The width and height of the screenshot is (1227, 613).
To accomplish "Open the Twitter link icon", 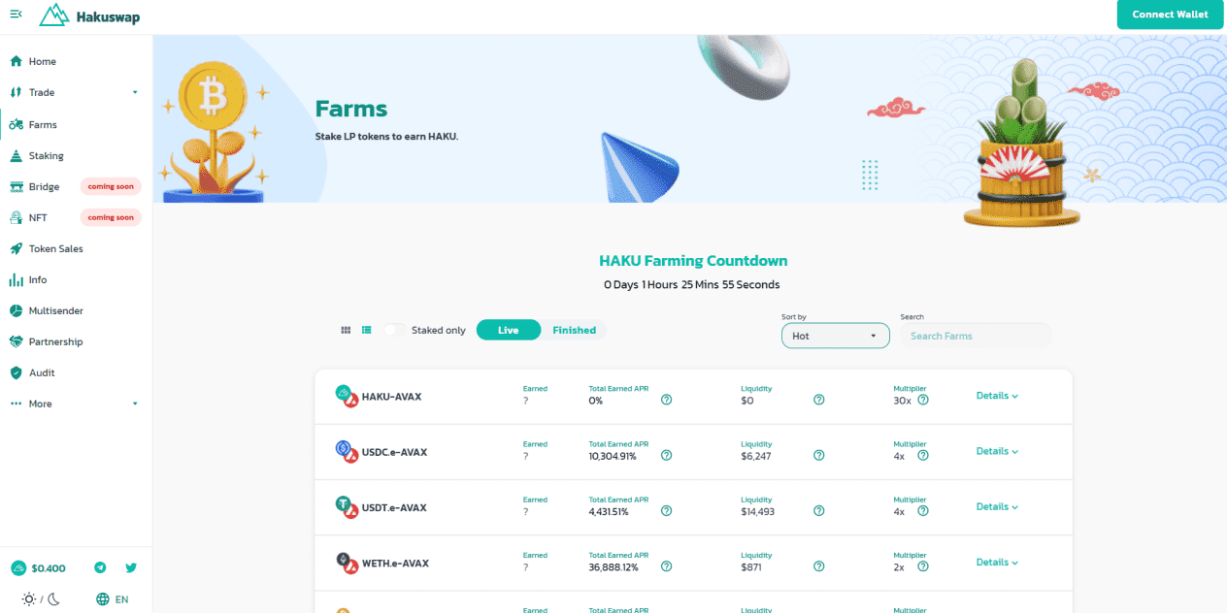I will [x=131, y=567].
